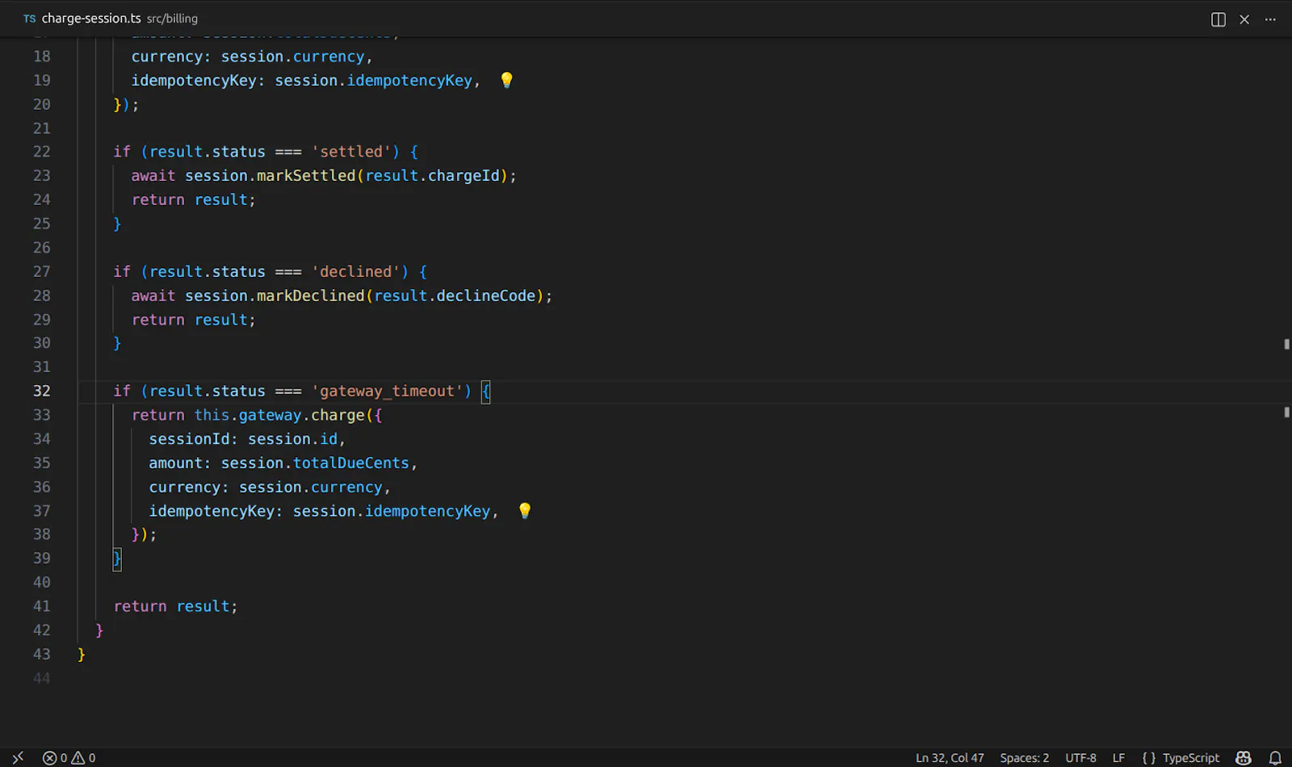Click 'return result;' on line 24
Viewport: 1292px width, 767px height.
point(194,199)
